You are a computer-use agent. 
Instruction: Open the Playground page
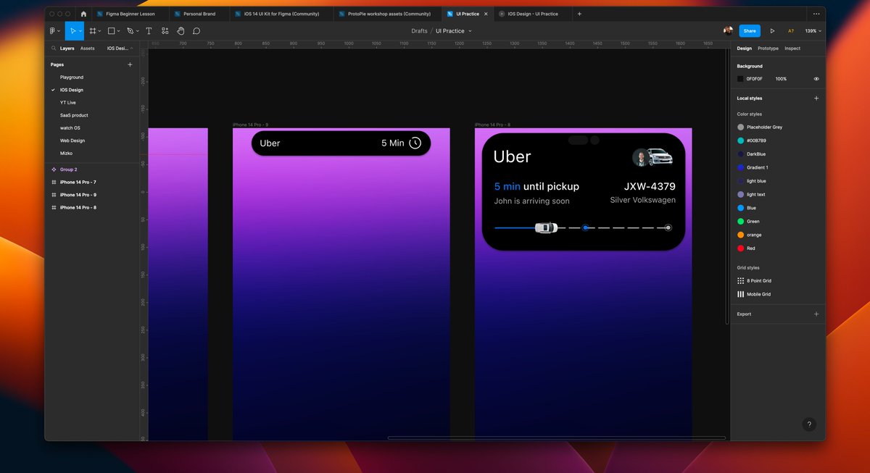(72, 78)
